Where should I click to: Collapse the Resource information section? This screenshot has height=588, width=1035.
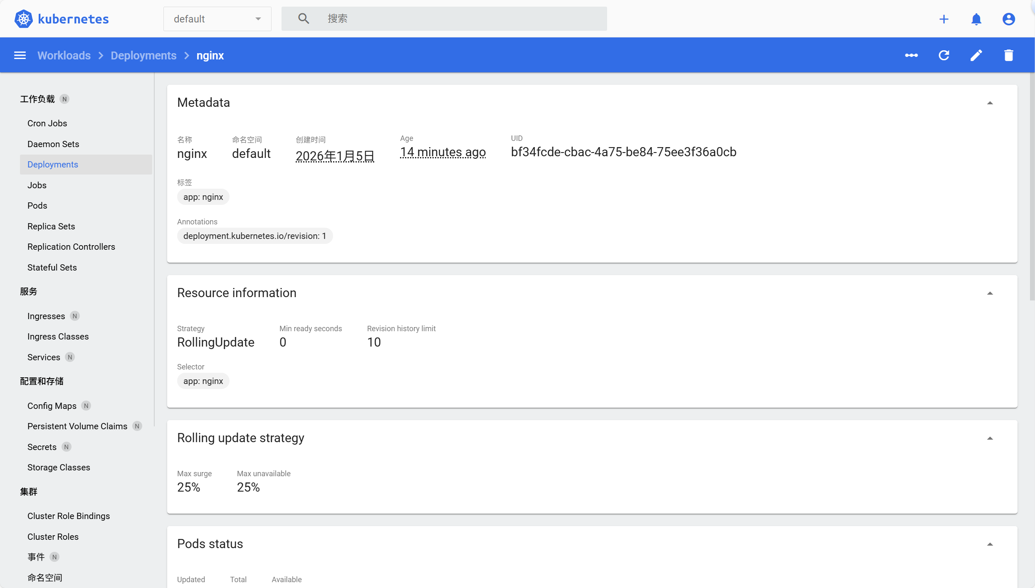click(x=990, y=293)
